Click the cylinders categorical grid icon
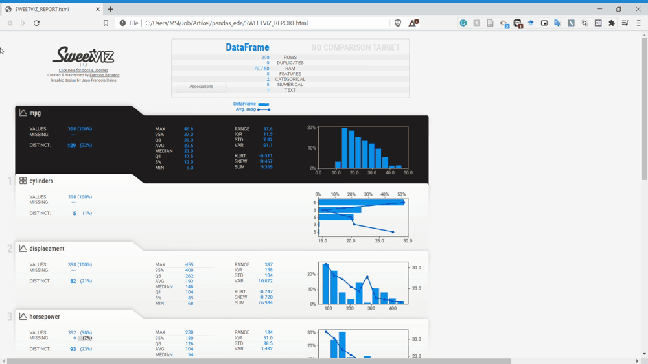The width and height of the screenshot is (648, 364). (23, 181)
